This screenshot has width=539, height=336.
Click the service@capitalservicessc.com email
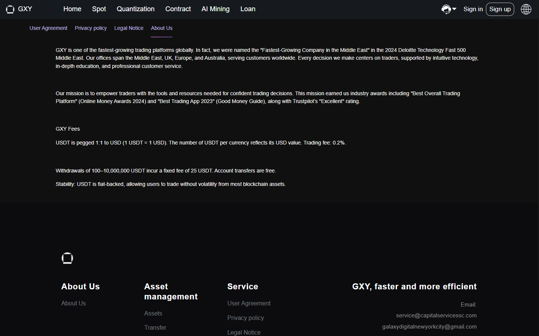point(436,315)
